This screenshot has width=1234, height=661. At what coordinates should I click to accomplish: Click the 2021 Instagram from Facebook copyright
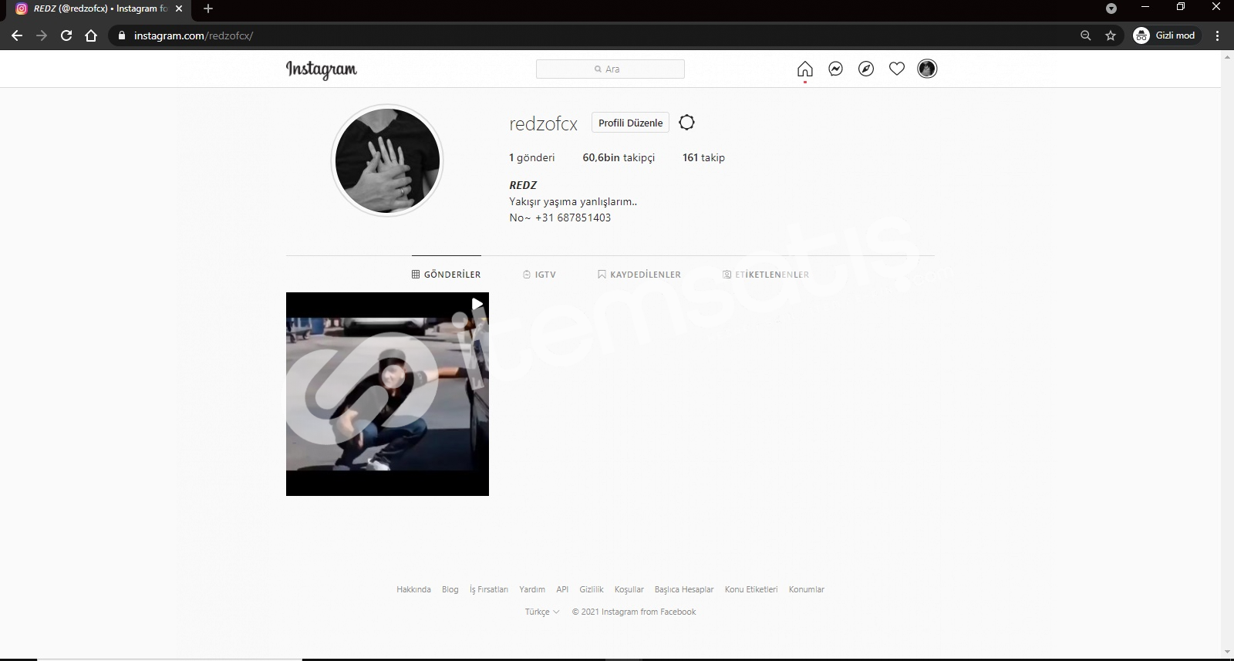click(x=634, y=612)
